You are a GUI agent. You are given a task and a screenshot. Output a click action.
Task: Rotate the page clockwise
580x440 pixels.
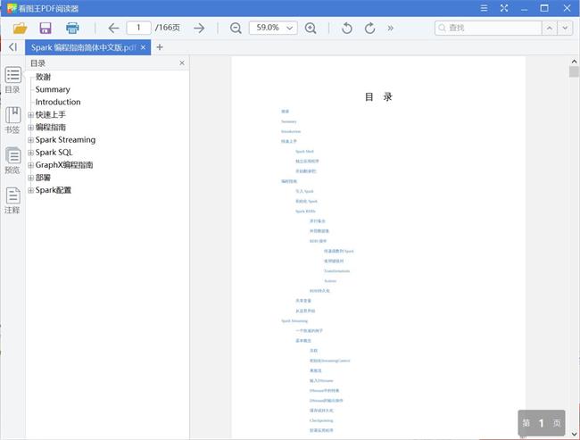(x=370, y=28)
